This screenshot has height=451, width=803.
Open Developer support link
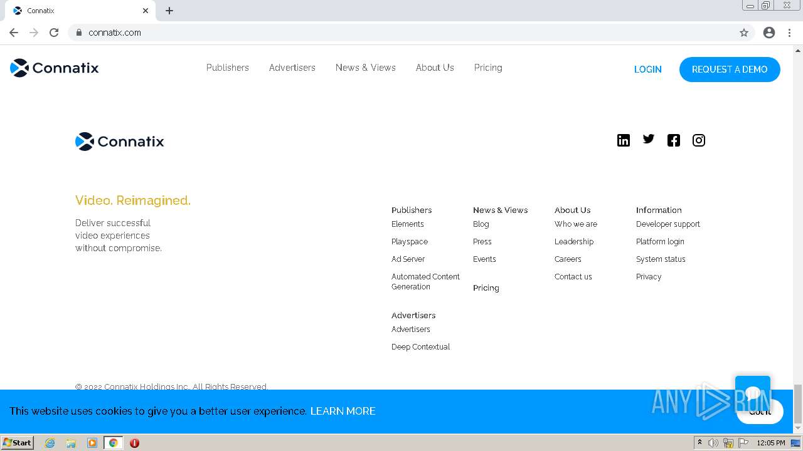668,224
